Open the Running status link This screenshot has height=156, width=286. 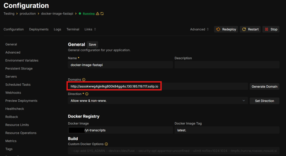89,14
